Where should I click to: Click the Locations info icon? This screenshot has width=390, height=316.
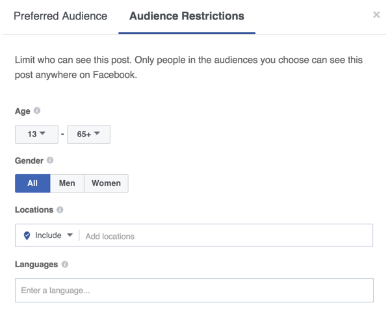click(60, 210)
